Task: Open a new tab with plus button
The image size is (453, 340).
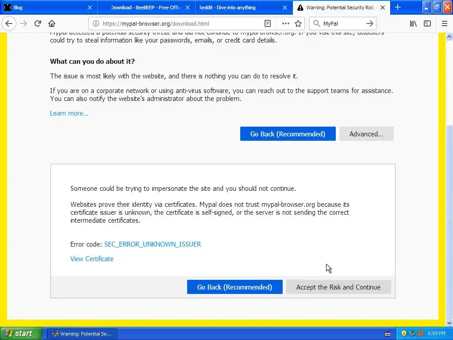Action: [398, 8]
